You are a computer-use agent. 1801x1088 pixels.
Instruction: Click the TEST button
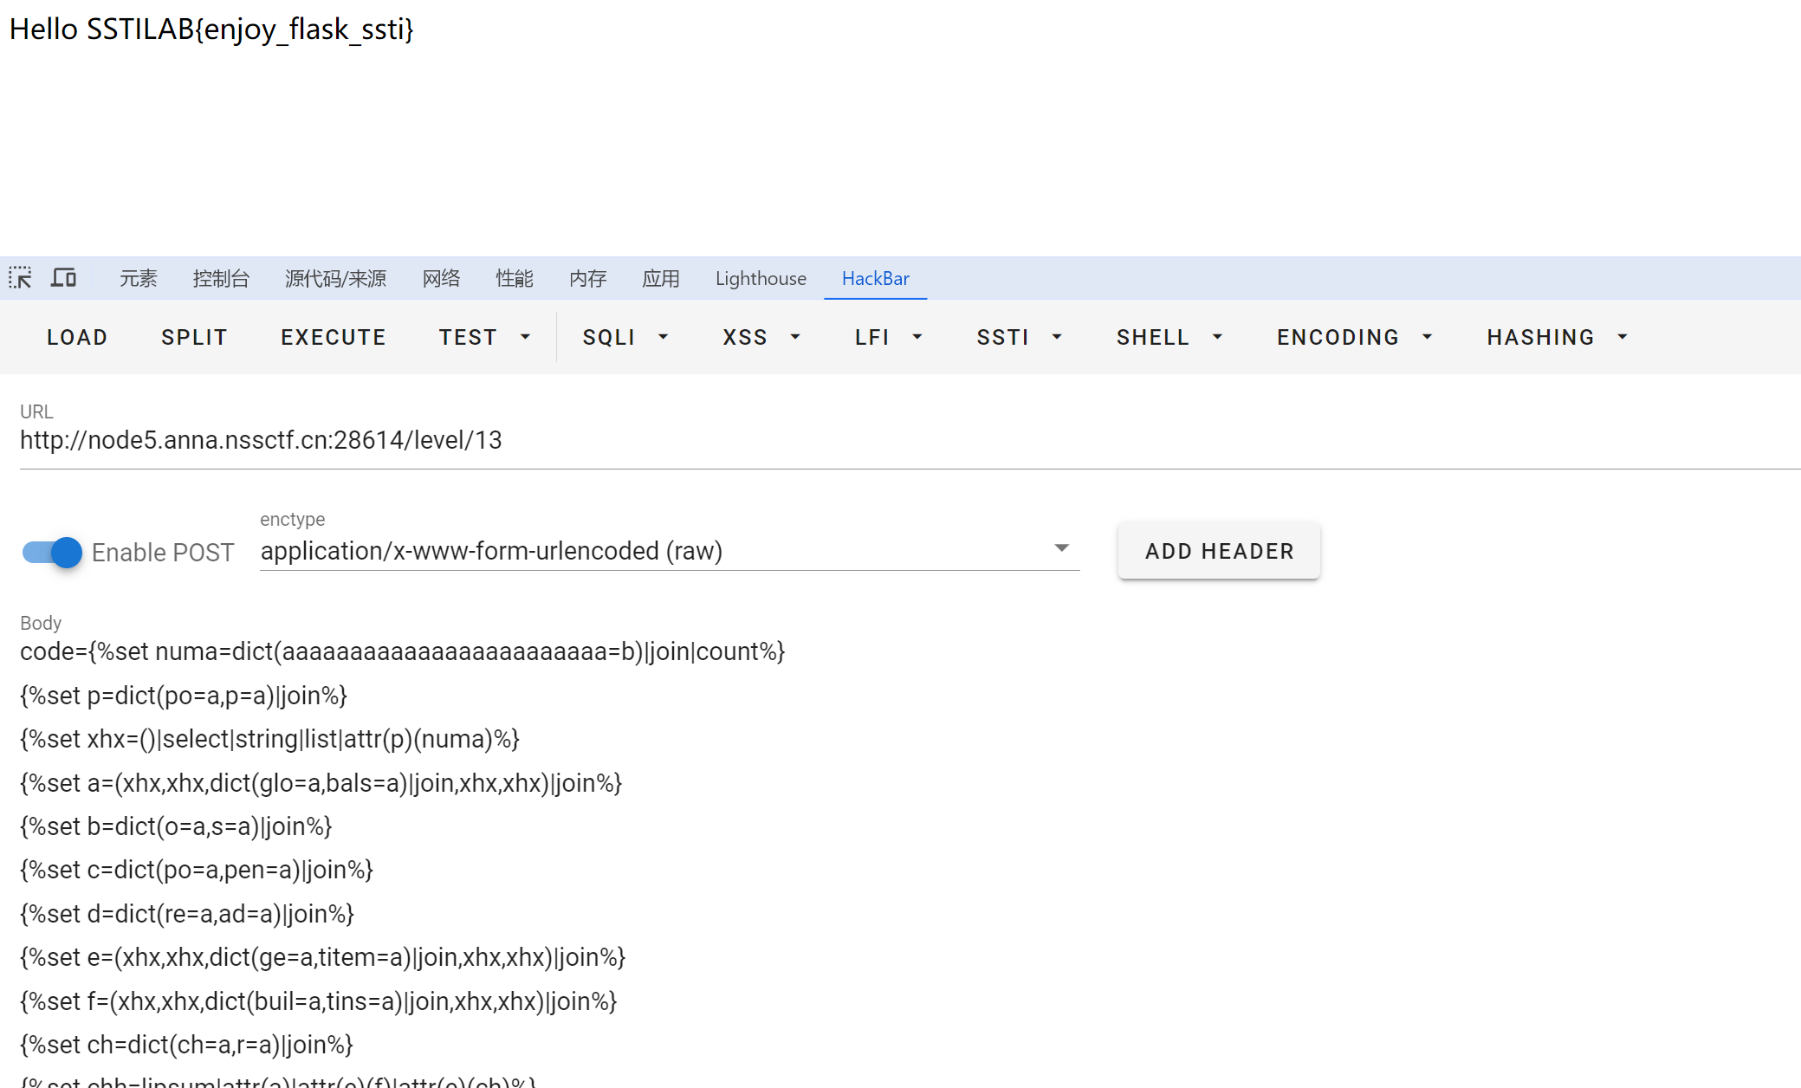click(468, 337)
